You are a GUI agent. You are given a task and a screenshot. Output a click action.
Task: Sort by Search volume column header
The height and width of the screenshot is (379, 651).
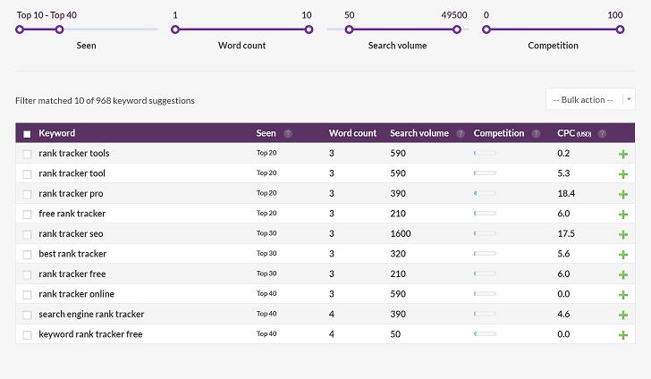pyautogui.click(x=419, y=133)
